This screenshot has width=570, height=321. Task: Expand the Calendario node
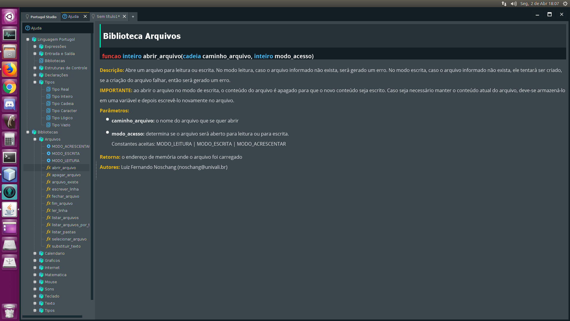tap(35, 253)
